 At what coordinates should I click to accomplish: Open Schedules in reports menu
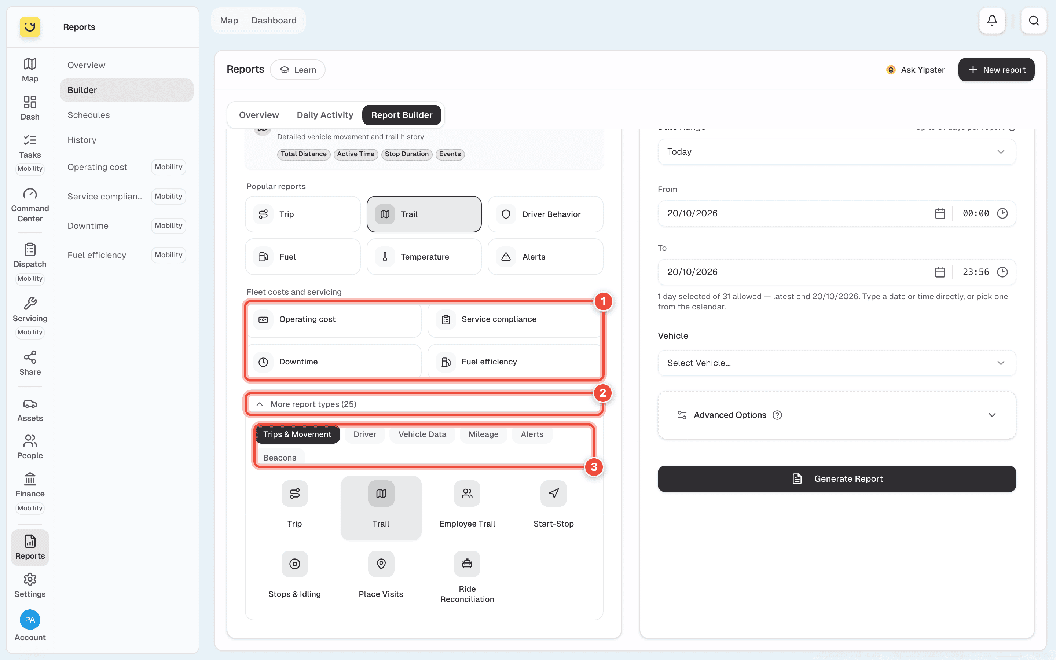point(89,115)
